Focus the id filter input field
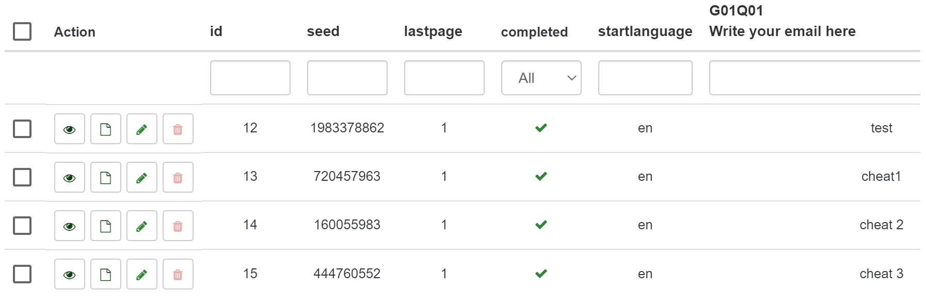 pos(250,78)
